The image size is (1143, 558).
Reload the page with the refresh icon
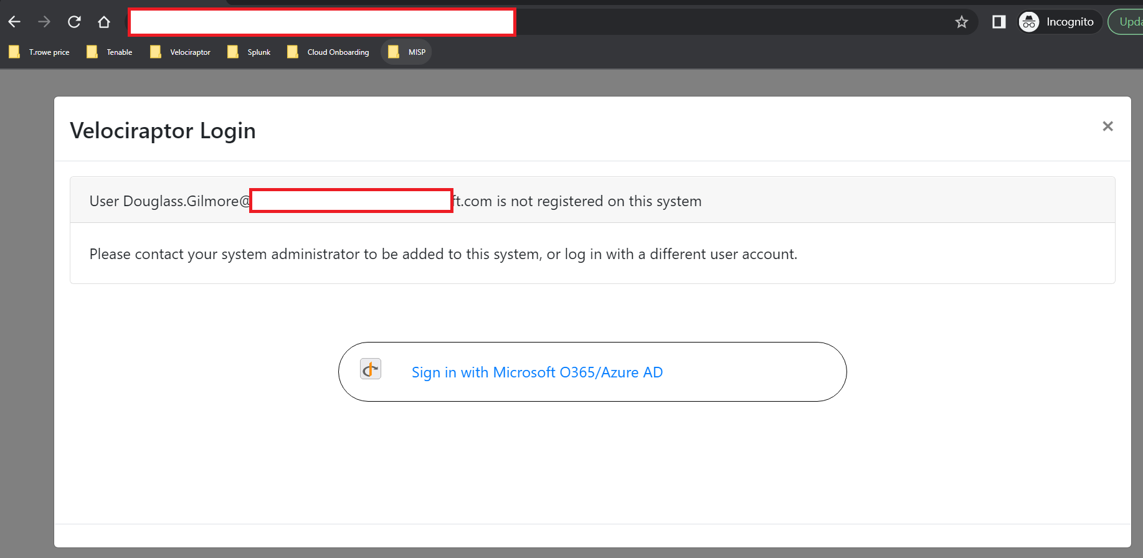(x=74, y=22)
